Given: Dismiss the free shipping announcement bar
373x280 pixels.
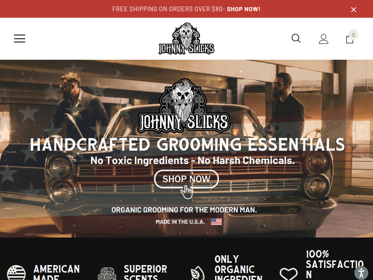Looking at the screenshot, I should pyautogui.click(x=353, y=9).
